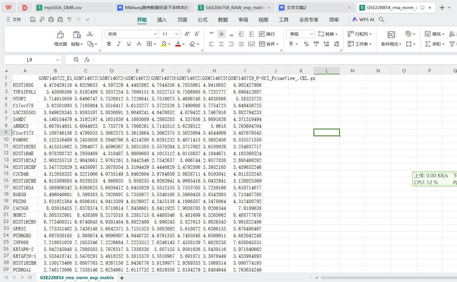Click the ribbon search magnifier icon
457x282 pixels.
pos(381,20)
